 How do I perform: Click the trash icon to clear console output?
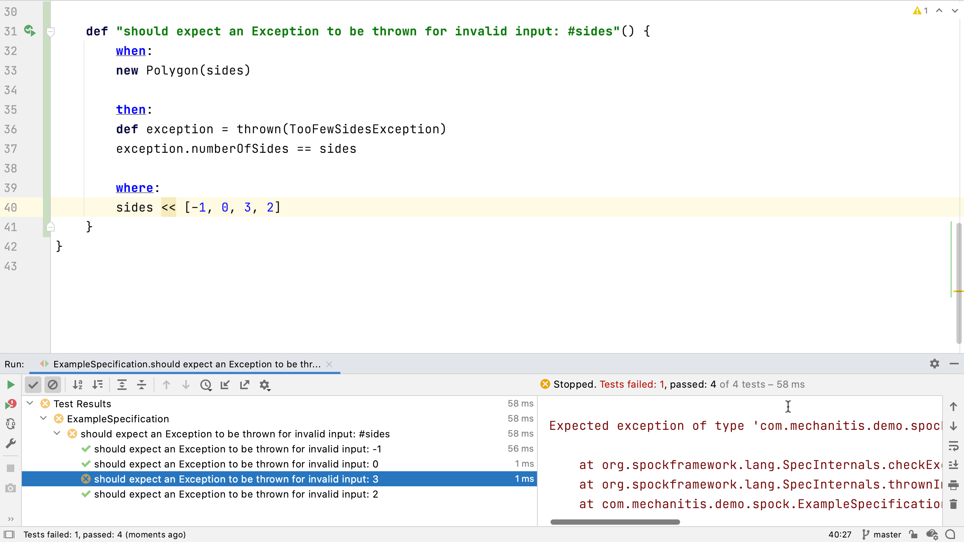click(953, 504)
